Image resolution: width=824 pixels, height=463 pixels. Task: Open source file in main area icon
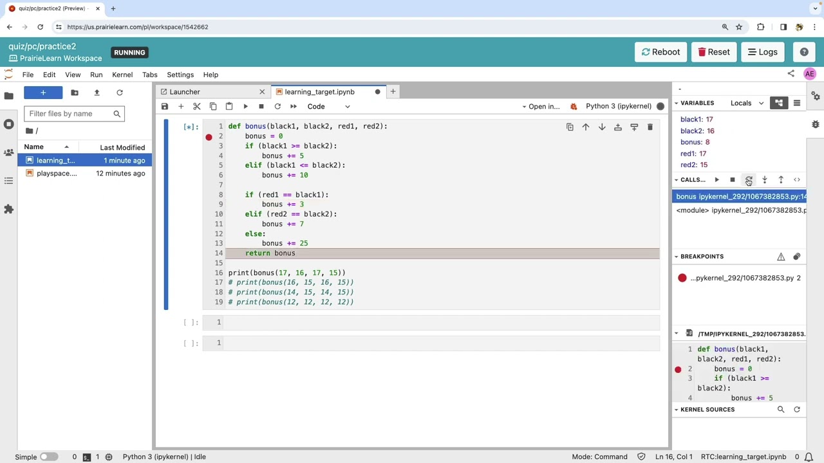click(689, 334)
